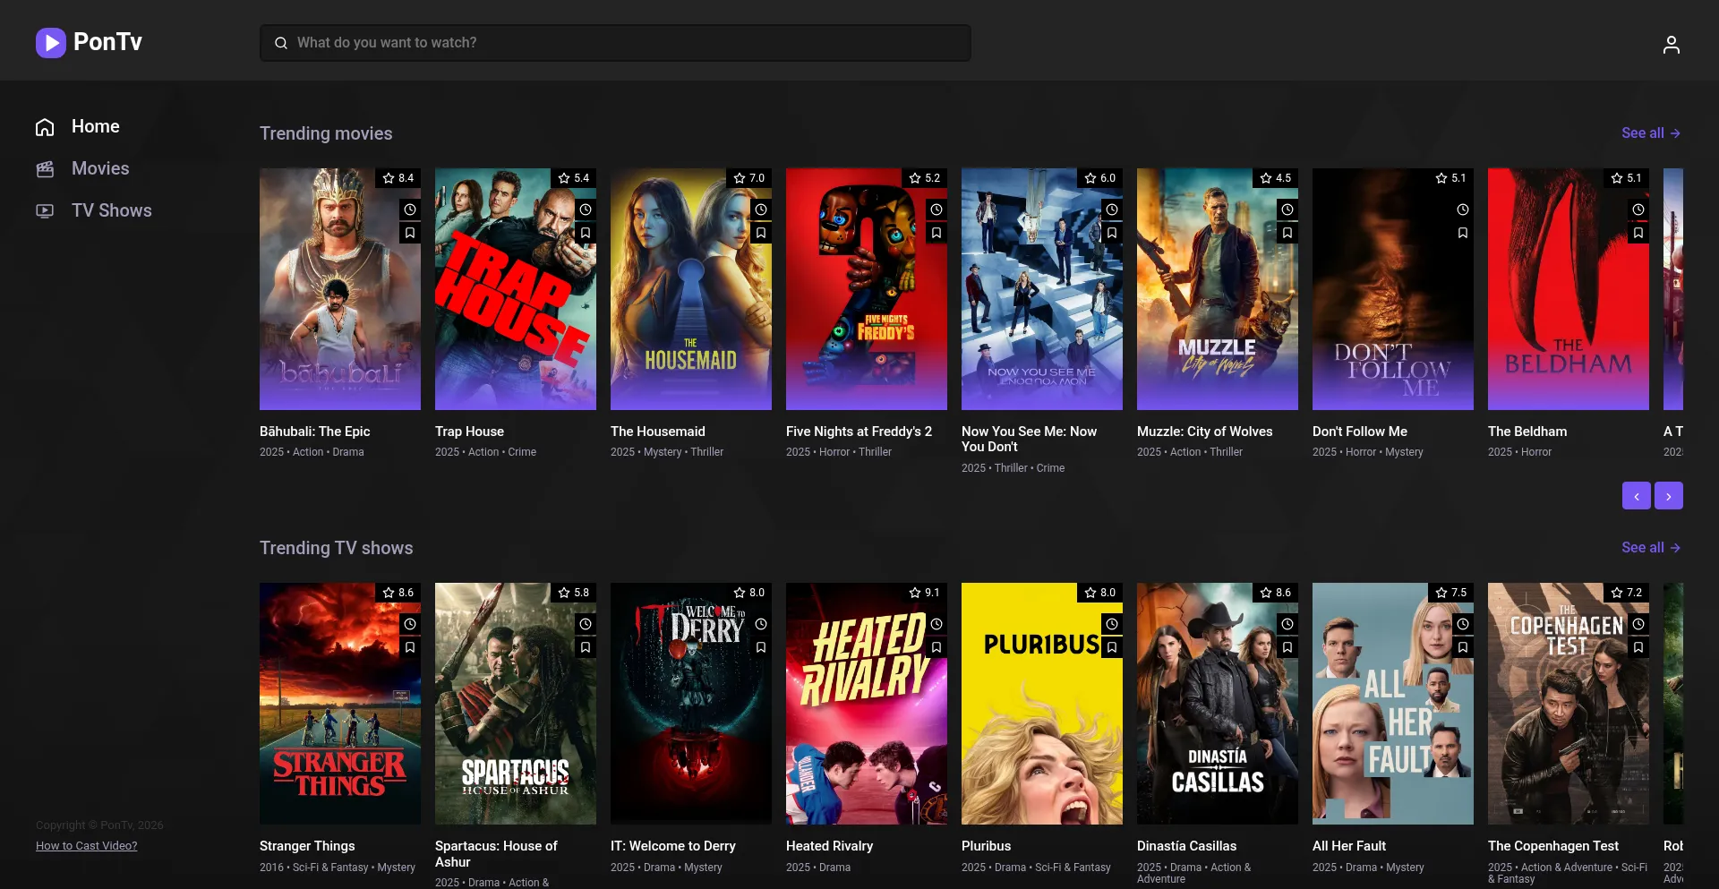Click the Trending movies heading
The height and width of the screenshot is (889, 1719).
pyautogui.click(x=326, y=133)
